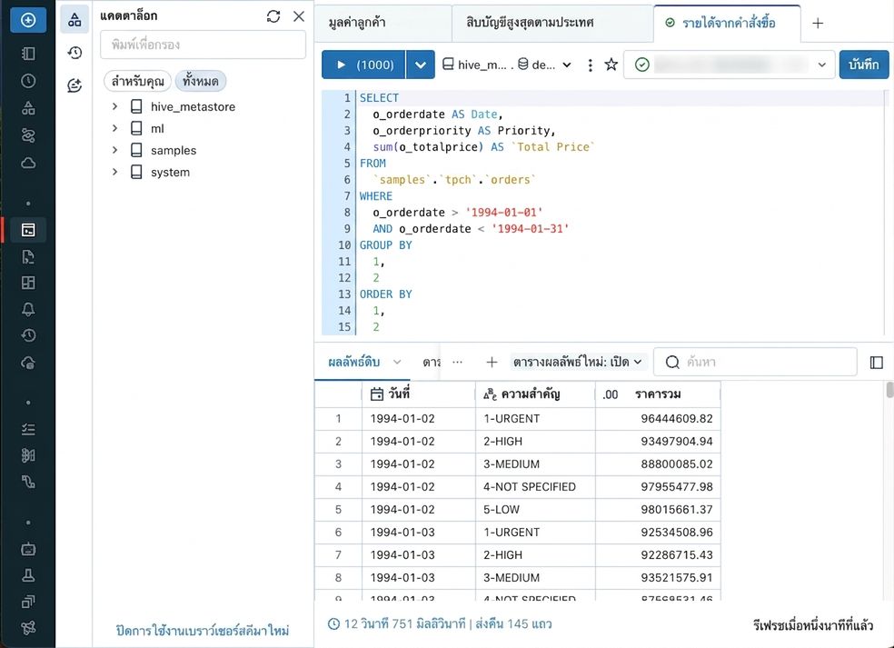The image size is (894, 648).
Task: Open Features stack icon in sidebar
Action: point(28,602)
